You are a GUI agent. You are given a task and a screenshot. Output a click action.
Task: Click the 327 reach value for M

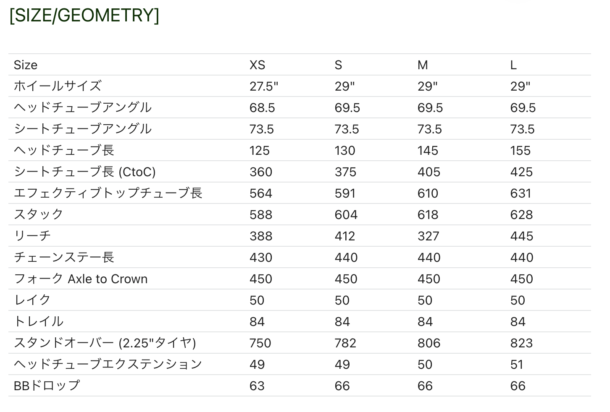click(428, 236)
